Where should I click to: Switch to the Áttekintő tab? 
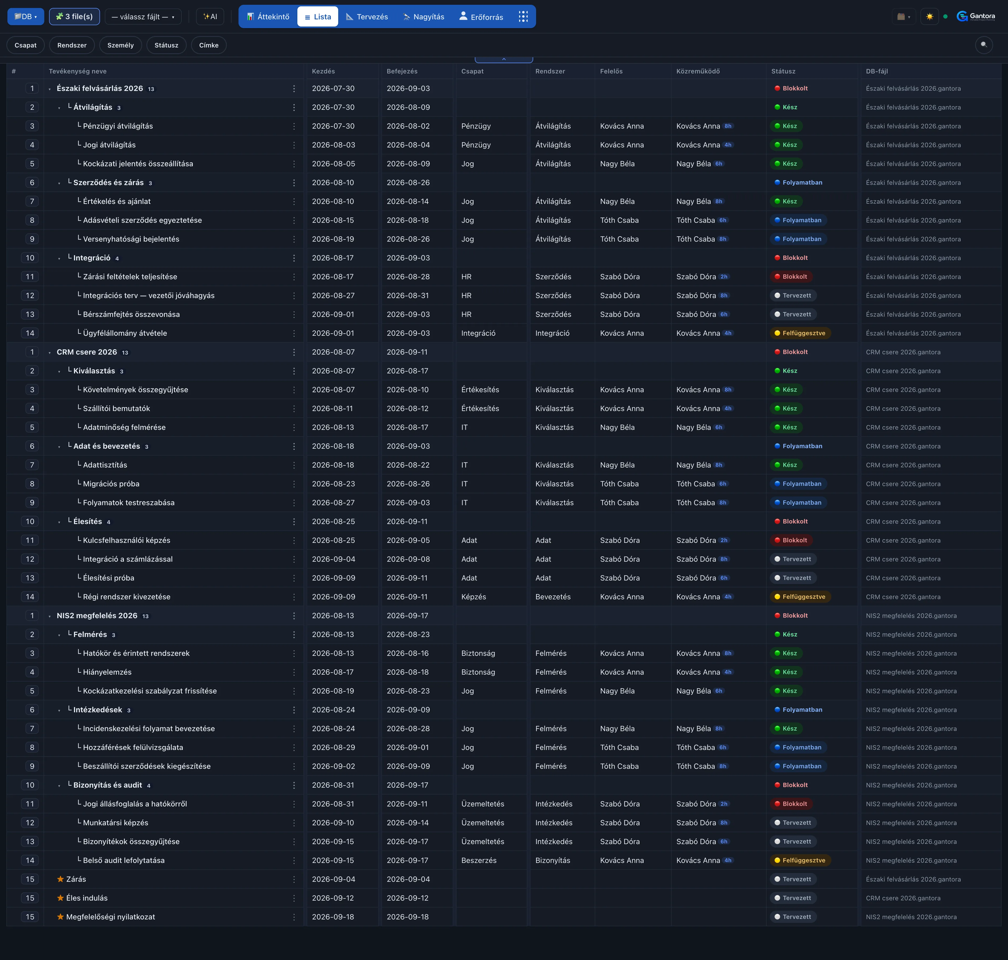click(x=268, y=17)
